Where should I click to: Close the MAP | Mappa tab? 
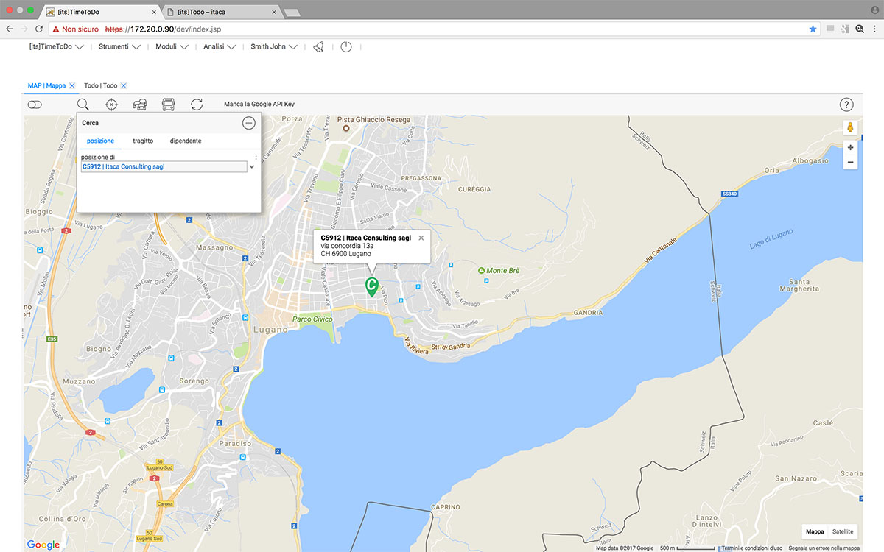click(x=72, y=86)
